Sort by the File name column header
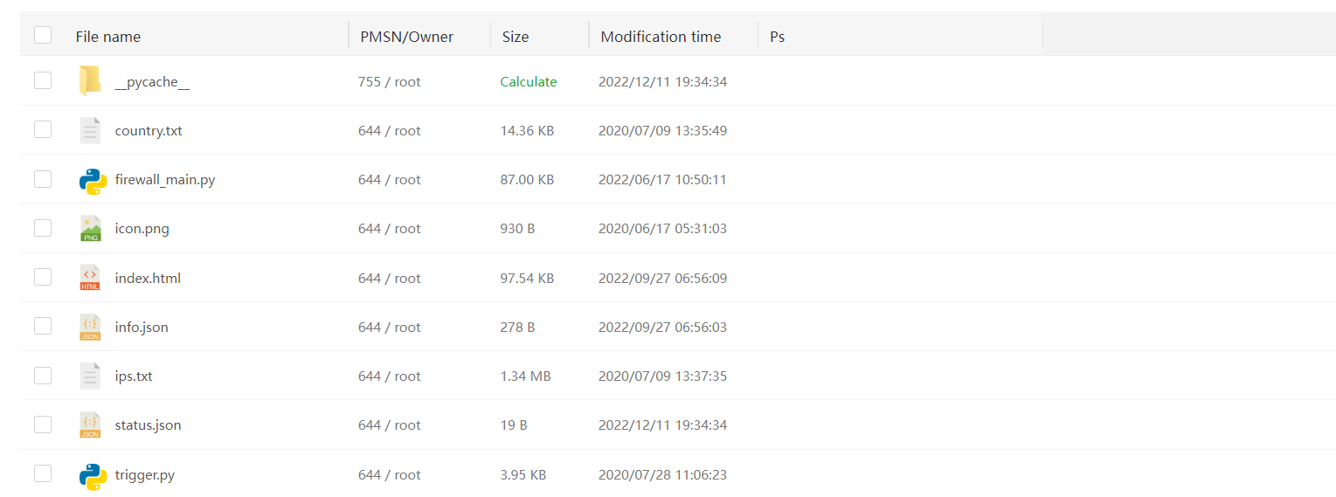 pyautogui.click(x=108, y=37)
